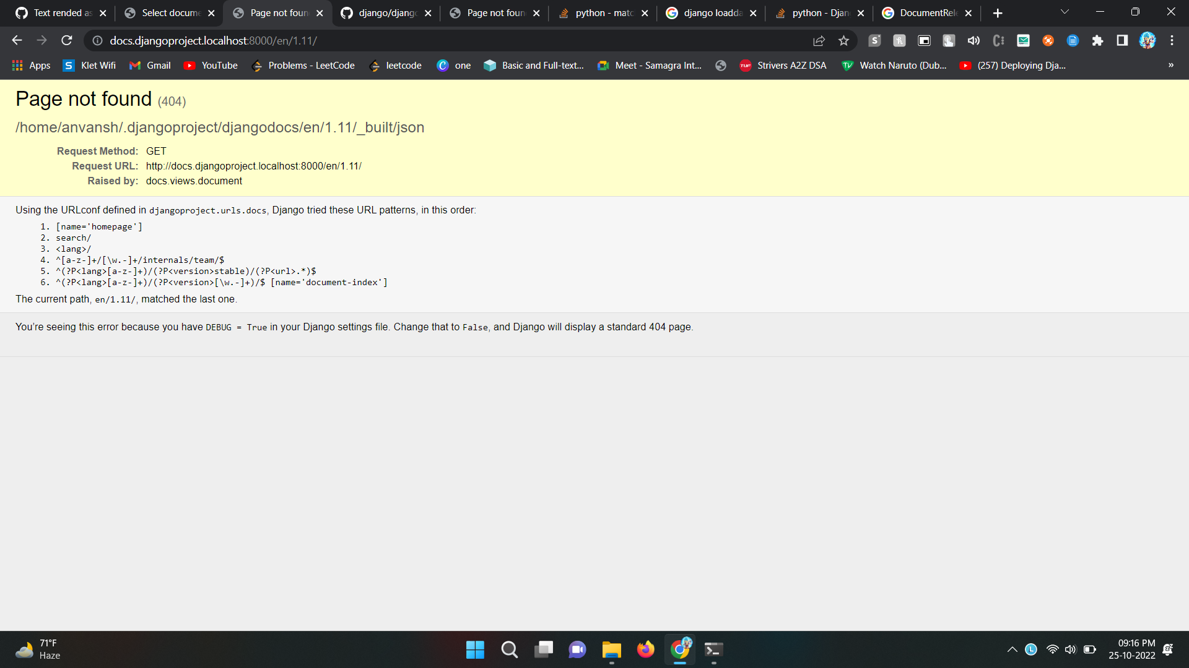Expand the tab search chevron
This screenshot has width=1189, height=668.
(1065, 12)
